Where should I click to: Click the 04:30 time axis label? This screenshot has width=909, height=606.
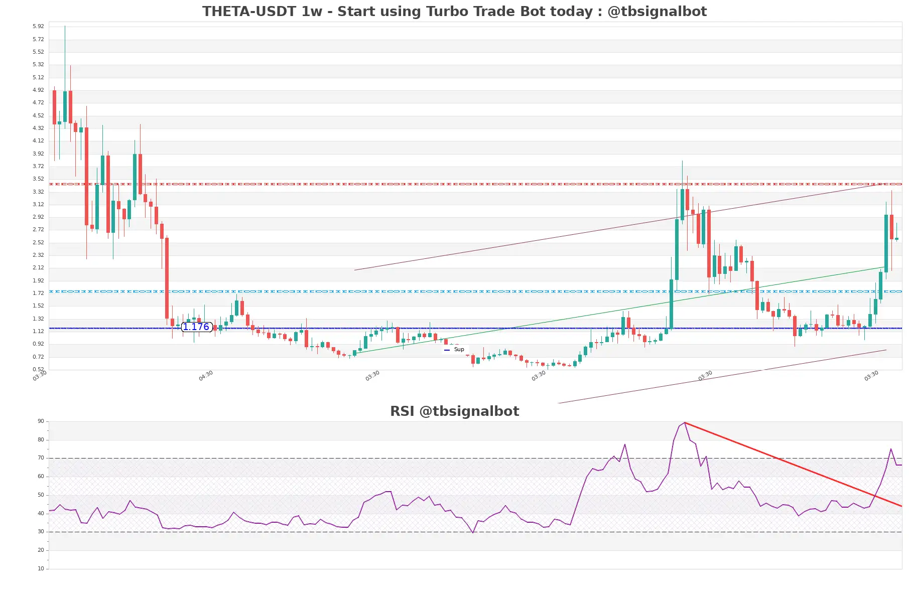tap(206, 376)
